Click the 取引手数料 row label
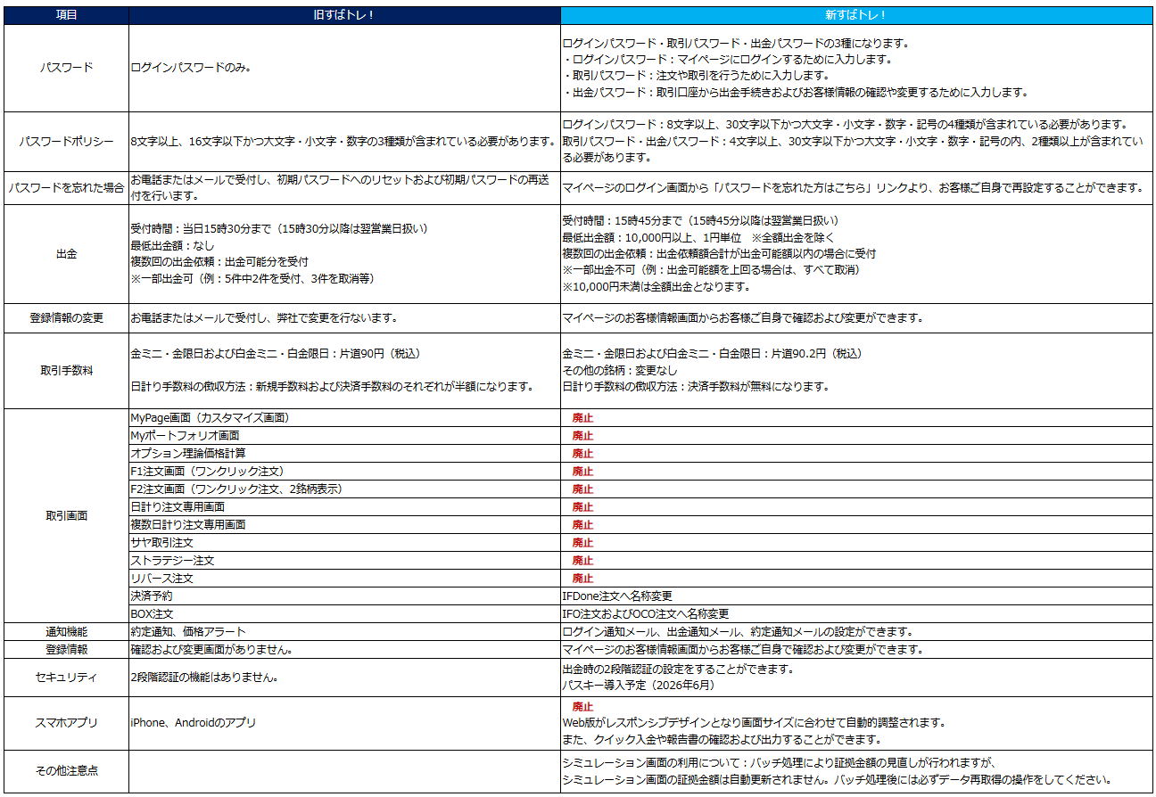Screen dimensions: 1156x797 tap(66, 370)
